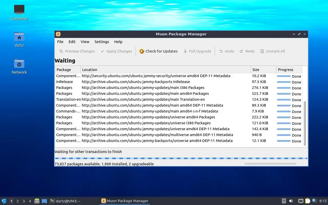
Task: Click the Redo toolbar button
Action: [247, 51]
